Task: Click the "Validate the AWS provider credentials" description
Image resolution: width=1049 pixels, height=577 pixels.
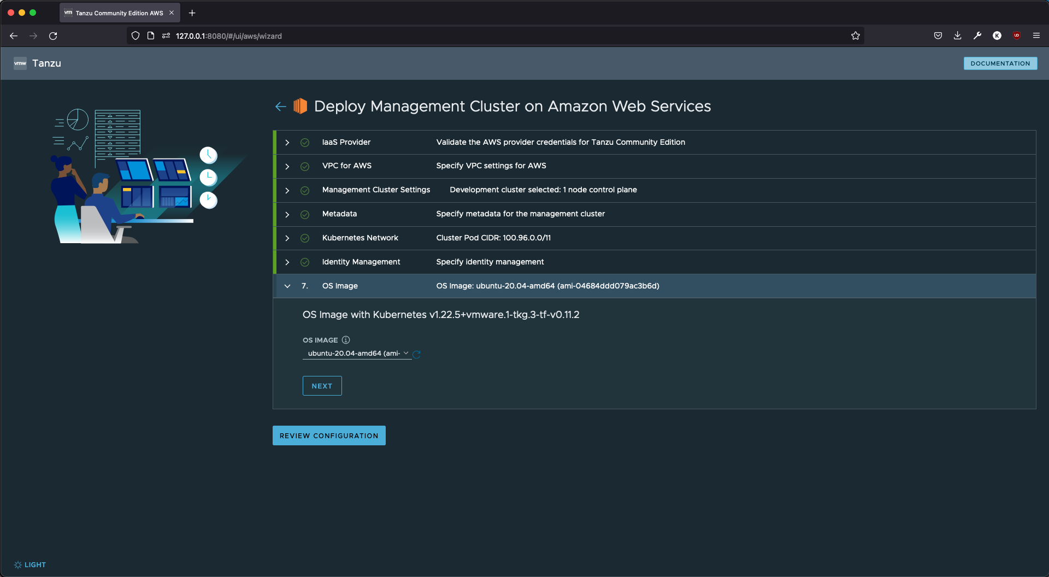Action: coord(561,142)
